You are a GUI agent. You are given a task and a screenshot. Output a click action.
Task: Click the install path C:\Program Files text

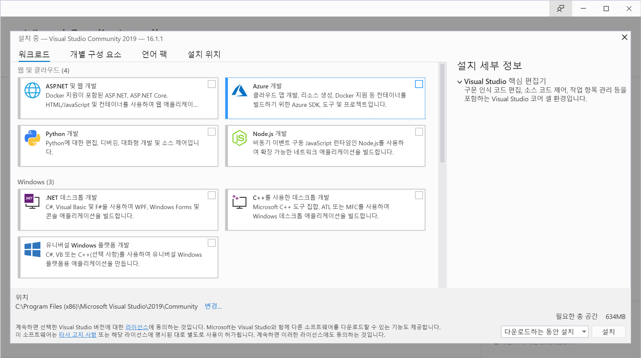[x=107, y=306]
